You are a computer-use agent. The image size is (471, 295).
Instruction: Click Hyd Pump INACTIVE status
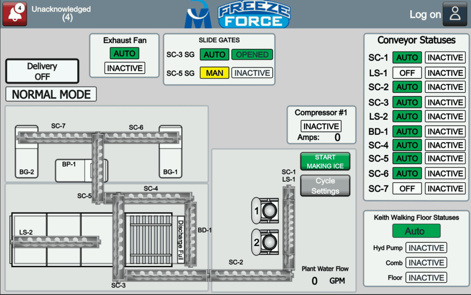426,248
